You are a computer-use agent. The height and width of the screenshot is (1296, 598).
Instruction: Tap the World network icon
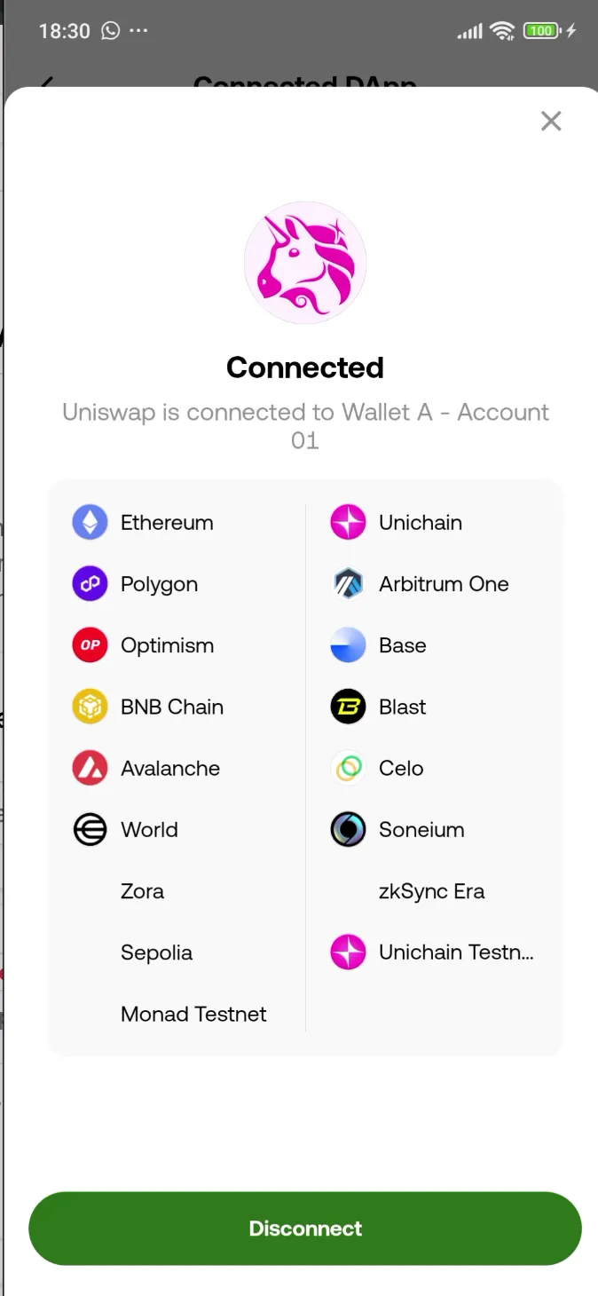click(x=89, y=829)
